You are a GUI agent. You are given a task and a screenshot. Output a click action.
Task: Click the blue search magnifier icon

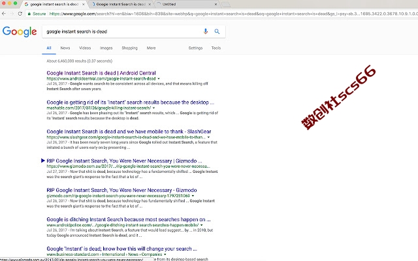(217, 31)
